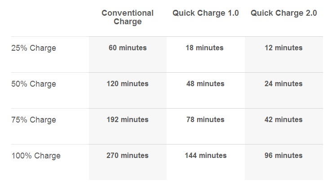Click the 42 minutes cell

coord(283,119)
